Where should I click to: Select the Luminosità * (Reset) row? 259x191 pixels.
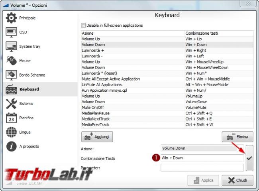click(x=167, y=73)
